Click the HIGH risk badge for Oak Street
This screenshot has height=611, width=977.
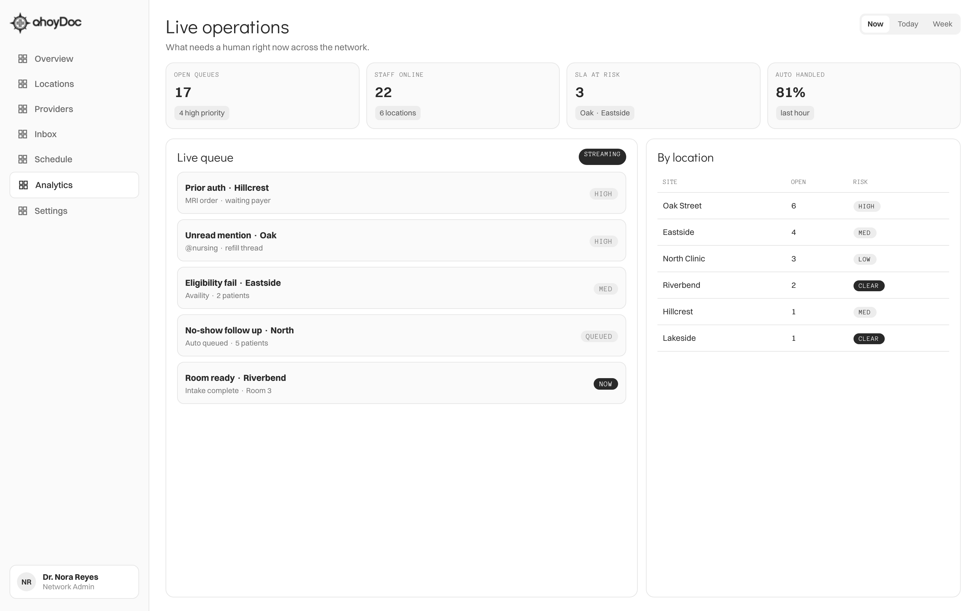pos(866,206)
